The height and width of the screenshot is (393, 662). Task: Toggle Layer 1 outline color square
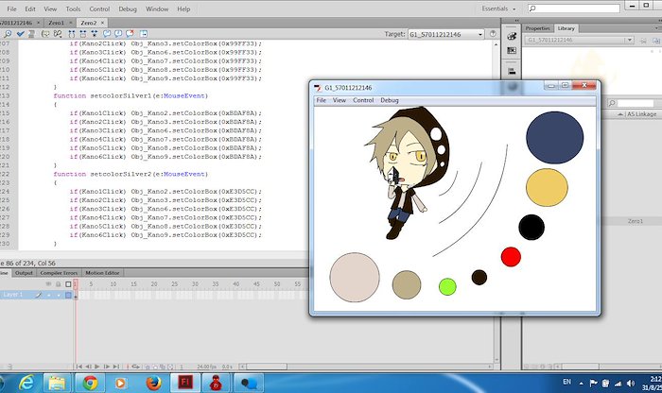pyautogui.click(x=68, y=295)
